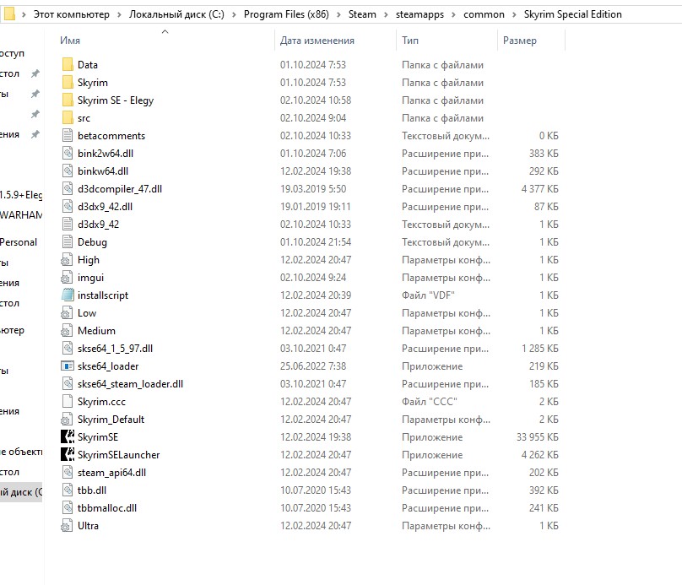Select the bink2w64.dll file icon
The width and height of the screenshot is (682, 585).
pos(68,154)
